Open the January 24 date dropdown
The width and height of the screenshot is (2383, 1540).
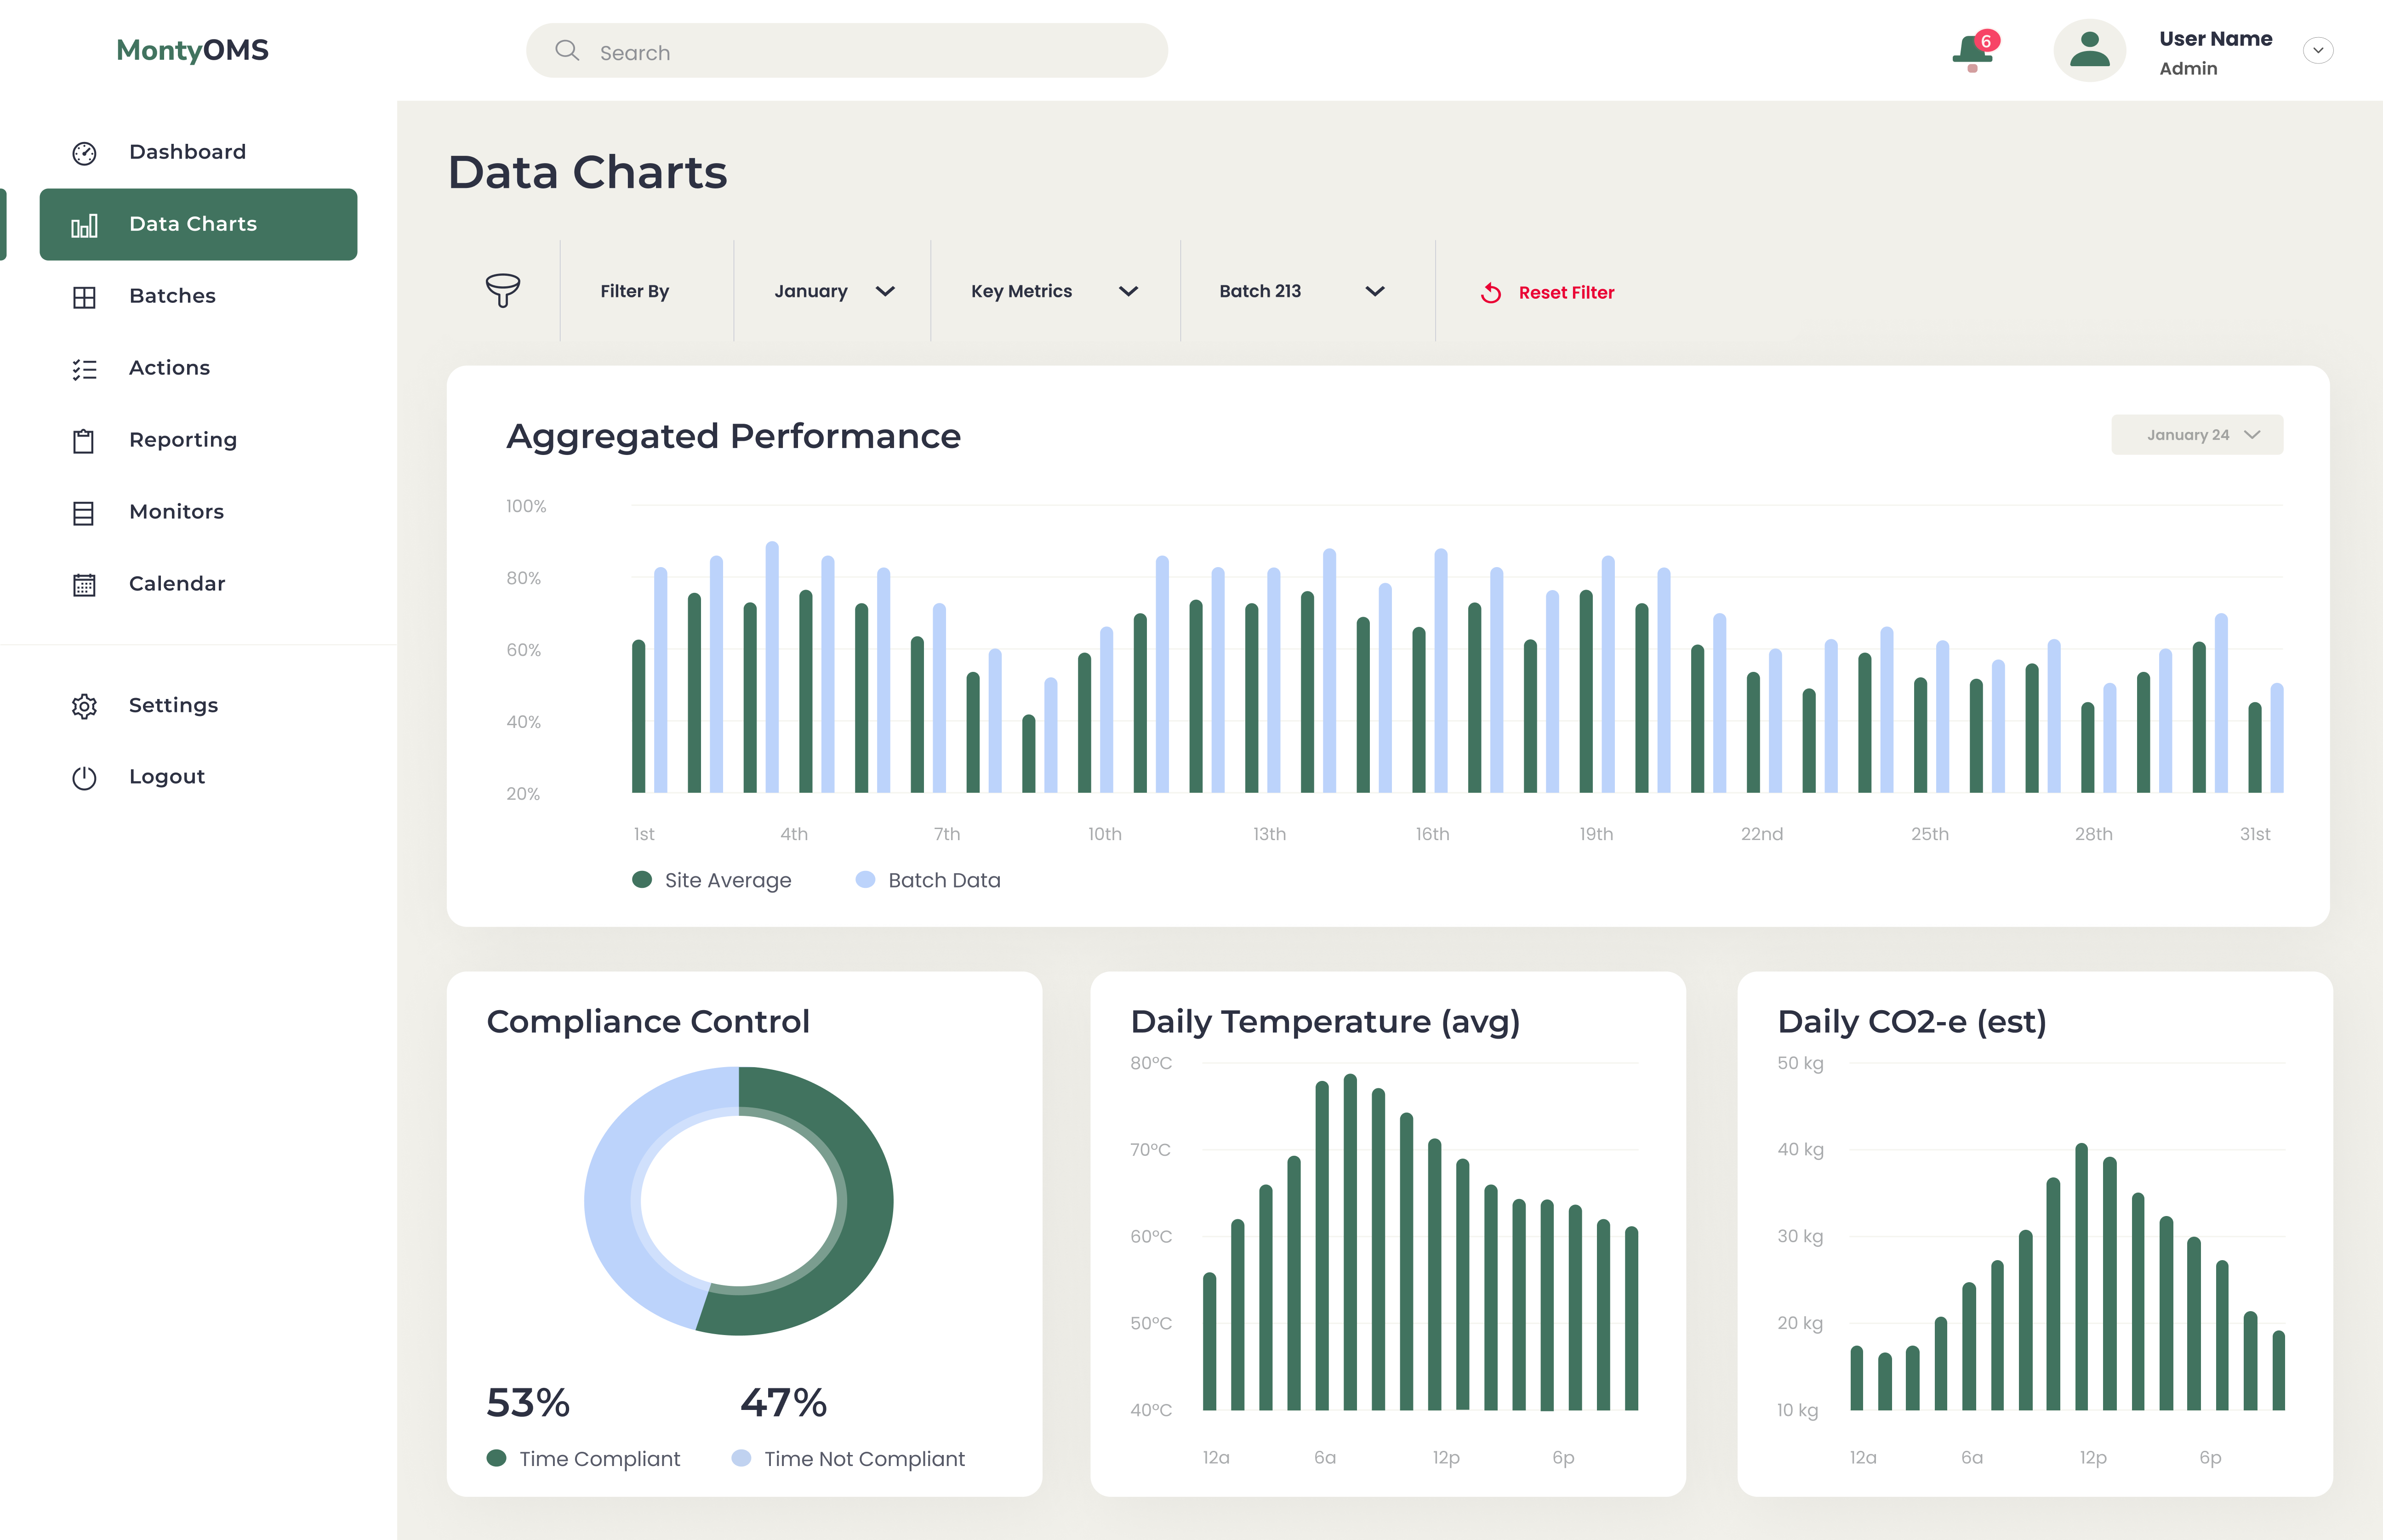(2197, 435)
